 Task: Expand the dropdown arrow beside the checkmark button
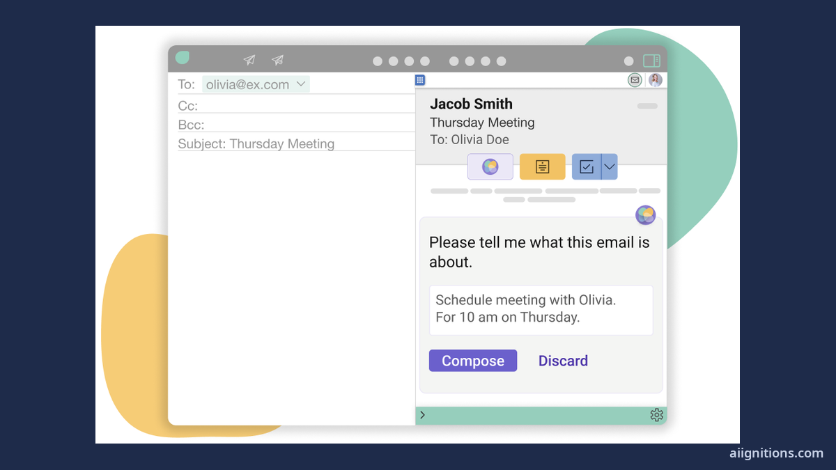[610, 167]
